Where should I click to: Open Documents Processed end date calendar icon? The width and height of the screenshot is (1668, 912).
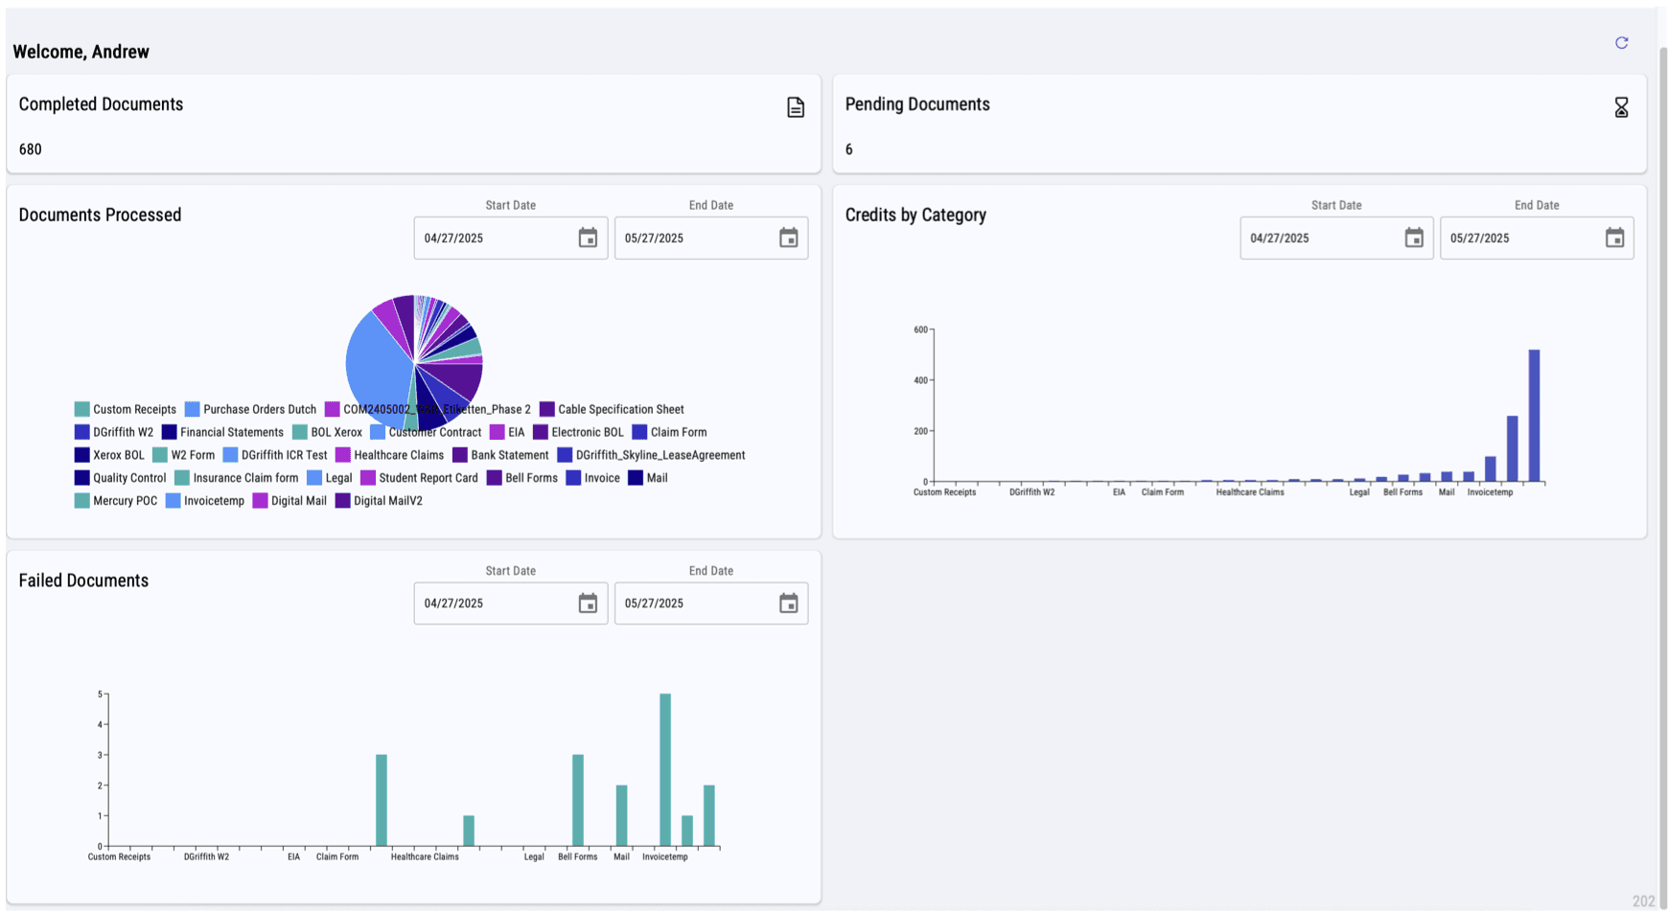click(x=788, y=238)
